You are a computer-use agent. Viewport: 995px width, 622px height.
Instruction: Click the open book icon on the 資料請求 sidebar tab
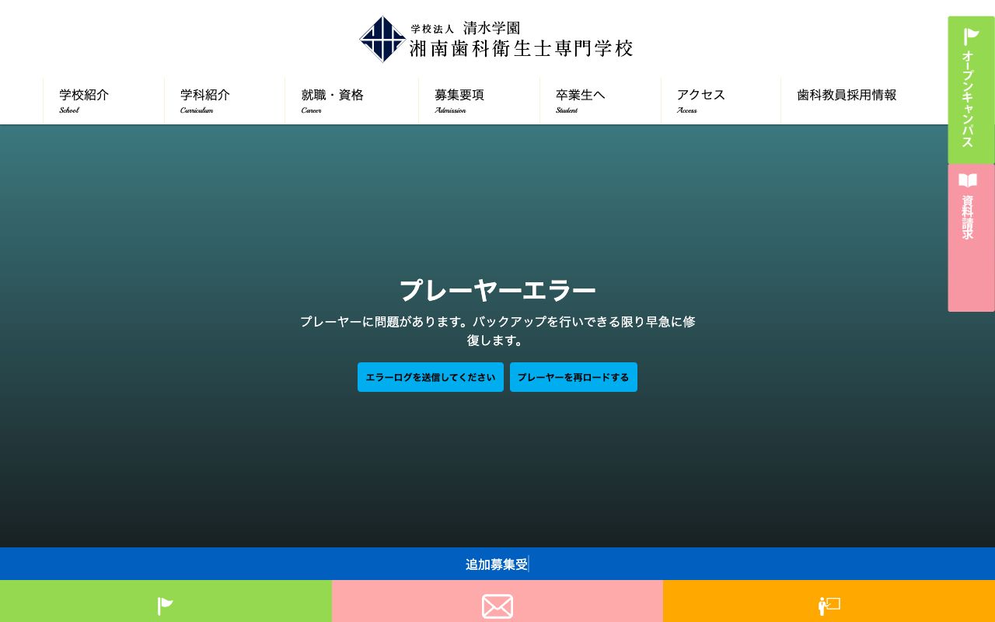[x=968, y=180]
